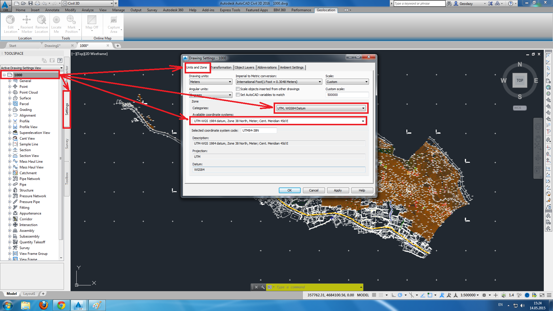553x311 pixels.
Task: Enable Scale objects inserted from other drawings
Action: point(238,89)
